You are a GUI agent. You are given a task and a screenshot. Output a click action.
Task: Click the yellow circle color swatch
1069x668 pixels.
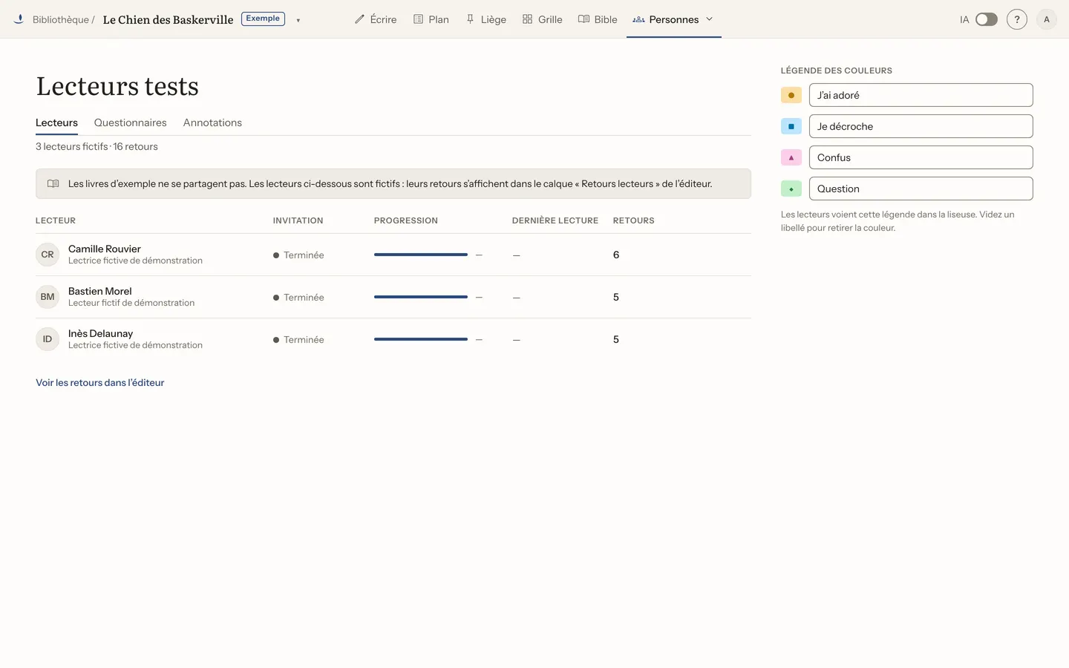(x=791, y=95)
